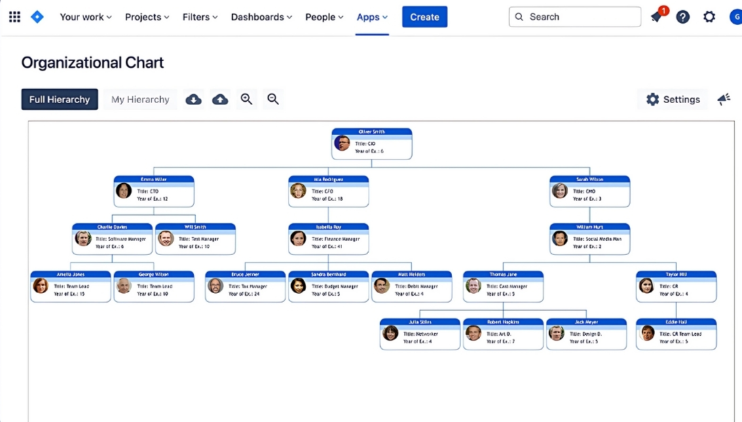Screen dimensions: 742x422
Task: Export the chart via the download cloud icon
Action: [193, 99]
